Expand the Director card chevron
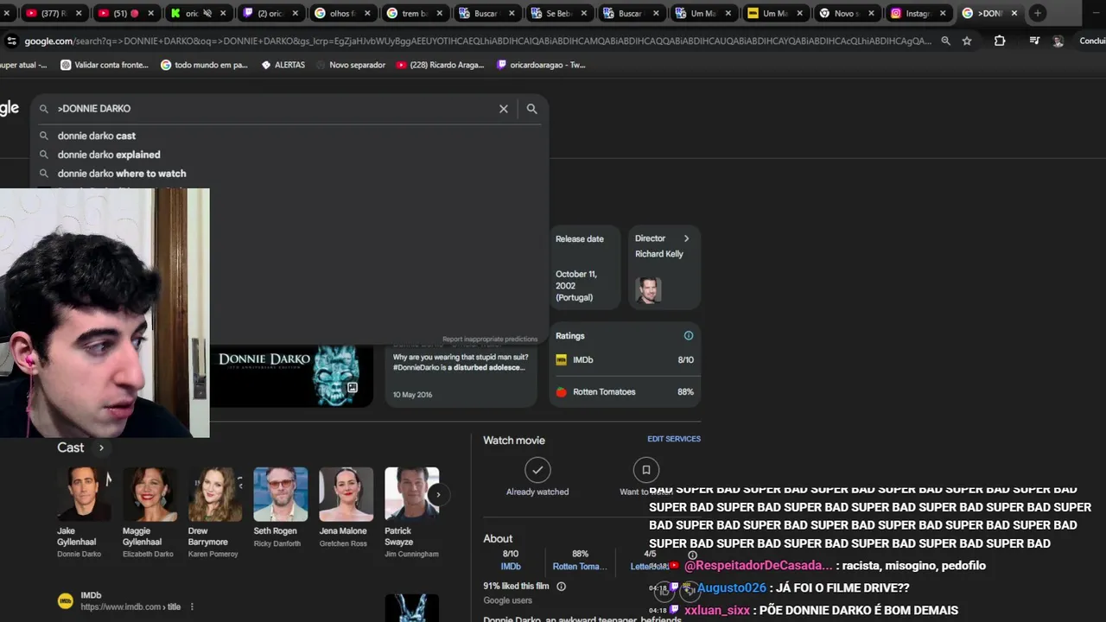The image size is (1106, 622). (686, 238)
